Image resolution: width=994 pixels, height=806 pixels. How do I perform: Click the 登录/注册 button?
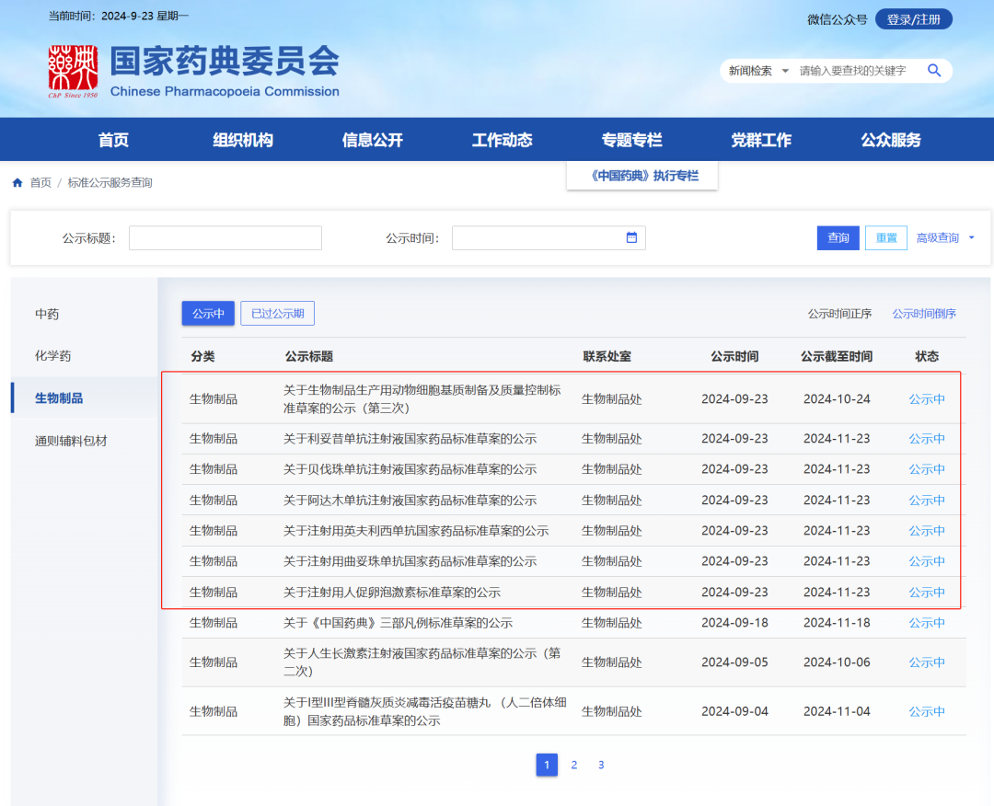pos(913,18)
